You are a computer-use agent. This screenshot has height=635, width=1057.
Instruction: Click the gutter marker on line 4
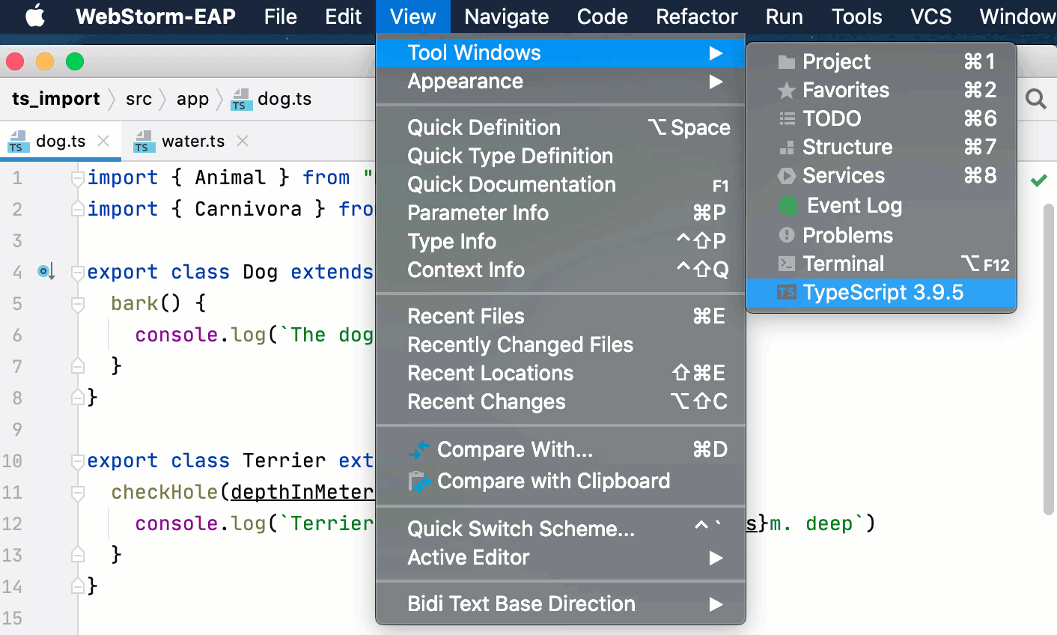(x=46, y=272)
